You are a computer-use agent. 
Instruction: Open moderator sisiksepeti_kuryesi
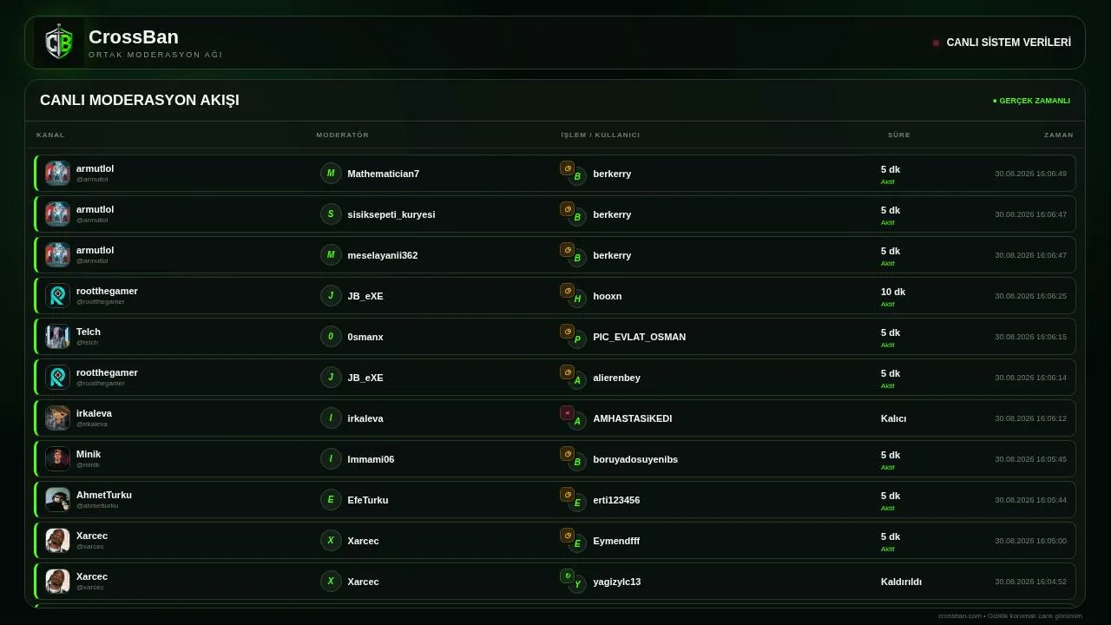391,214
